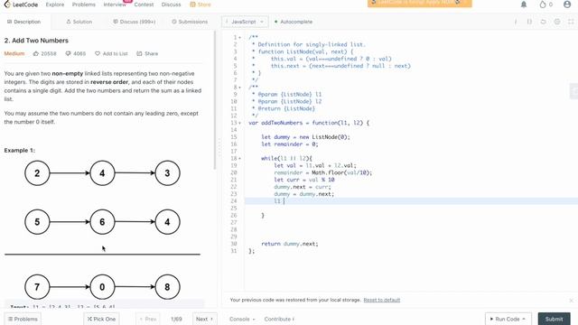Open Discuss in top navigation
This screenshot has height=325, width=578.
(171, 5)
